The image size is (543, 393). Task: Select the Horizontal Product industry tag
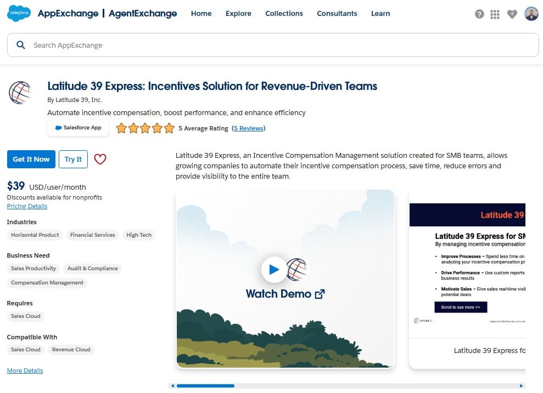pos(35,235)
